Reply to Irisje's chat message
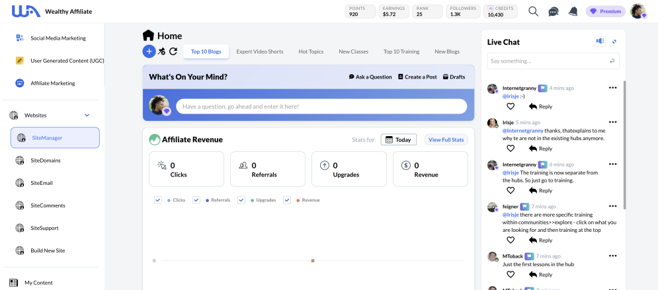Viewport: 658px width, 290px height. (x=540, y=149)
